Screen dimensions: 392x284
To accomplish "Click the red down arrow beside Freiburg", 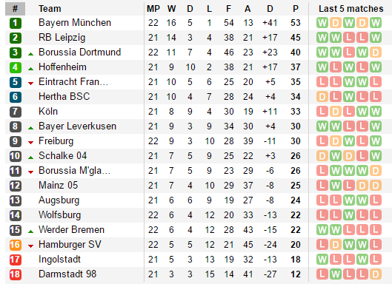I will coord(30,143).
